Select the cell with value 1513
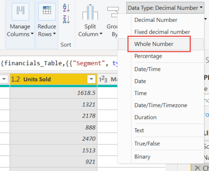This screenshot has width=209, height=171. coord(54,150)
